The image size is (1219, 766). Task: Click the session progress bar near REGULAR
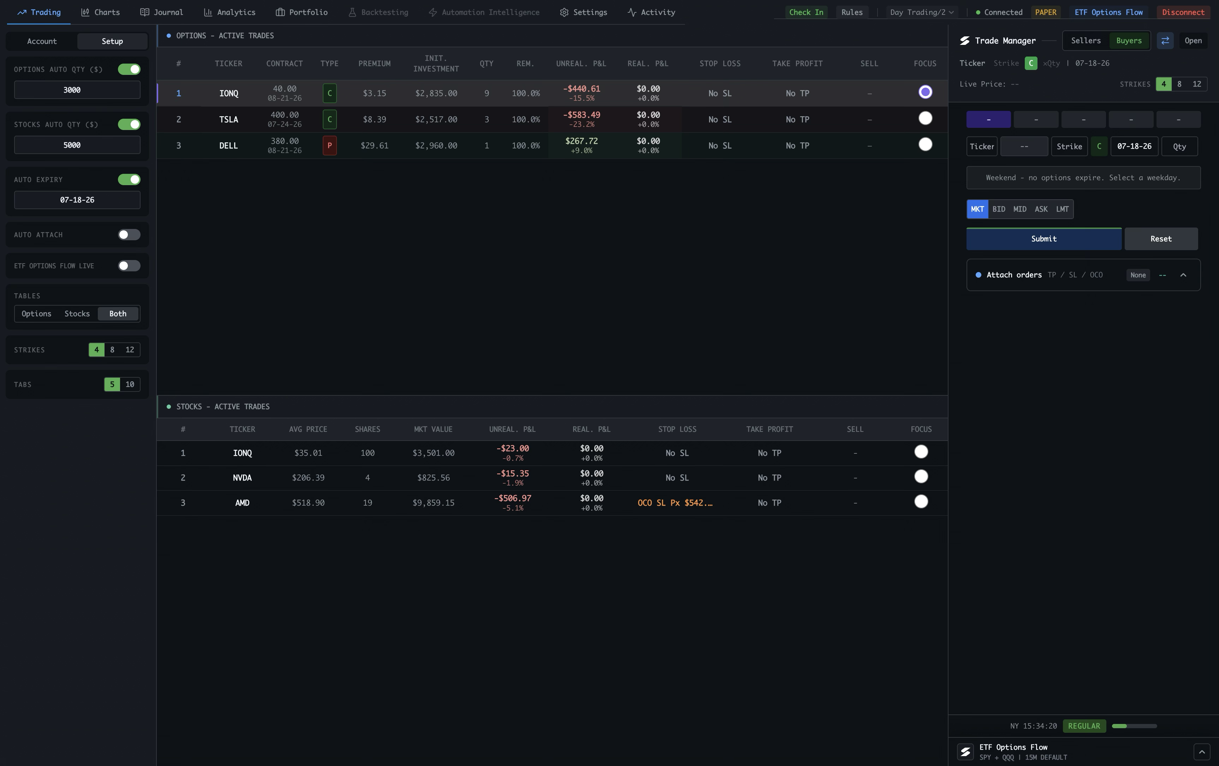[x=1134, y=726]
